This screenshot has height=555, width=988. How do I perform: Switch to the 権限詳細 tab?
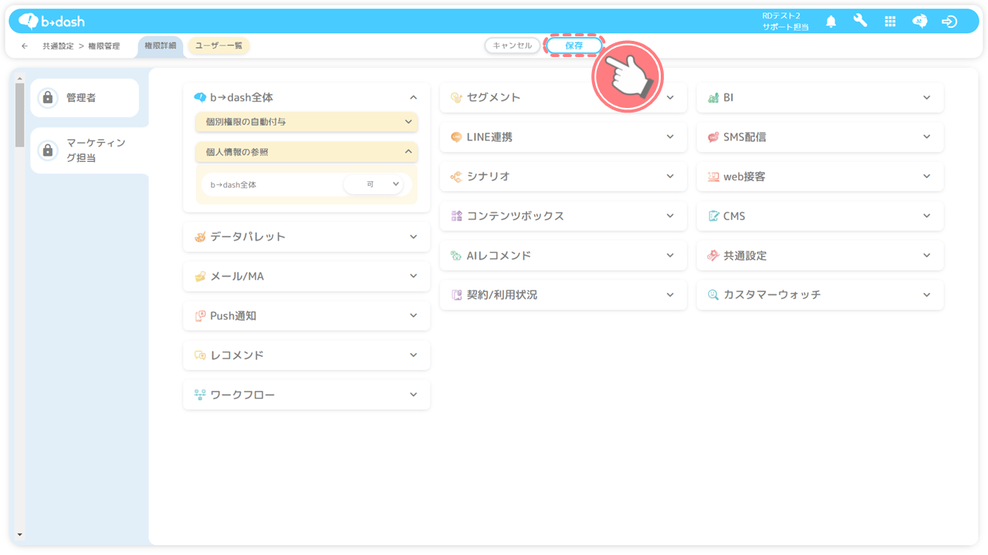161,46
